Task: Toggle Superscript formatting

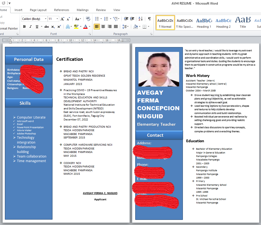Action: tap(59, 27)
